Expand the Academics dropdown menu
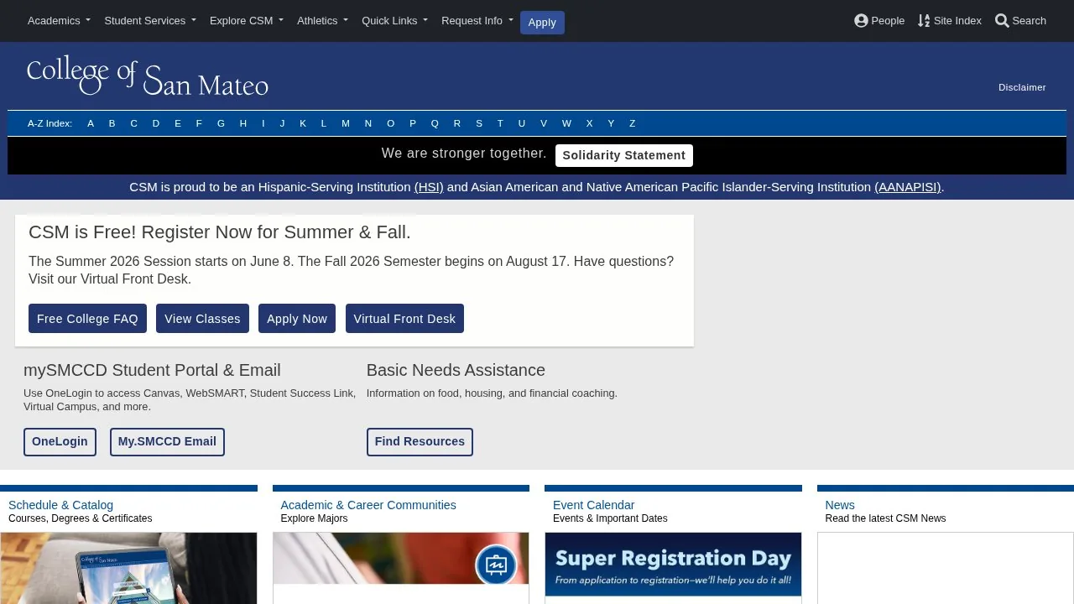 (x=59, y=20)
